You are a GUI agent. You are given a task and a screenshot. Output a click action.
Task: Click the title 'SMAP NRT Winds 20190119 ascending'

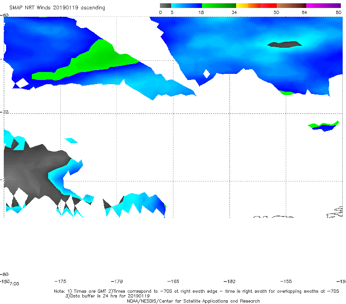[x=57, y=7]
